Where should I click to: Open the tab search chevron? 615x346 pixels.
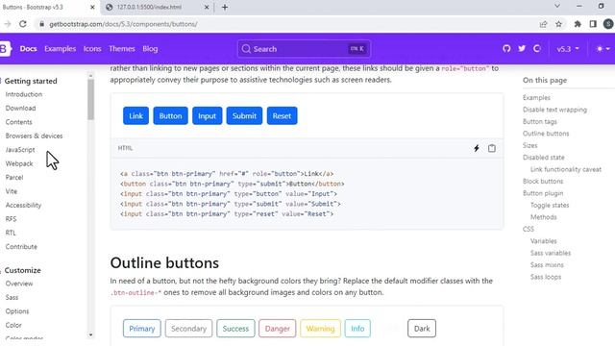pyautogui.click(x=557, y=6)
